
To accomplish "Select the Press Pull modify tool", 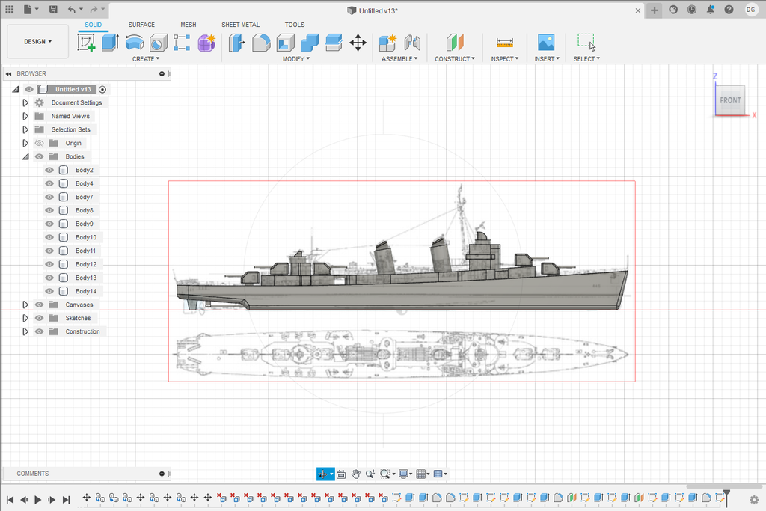I will point(236,43).
